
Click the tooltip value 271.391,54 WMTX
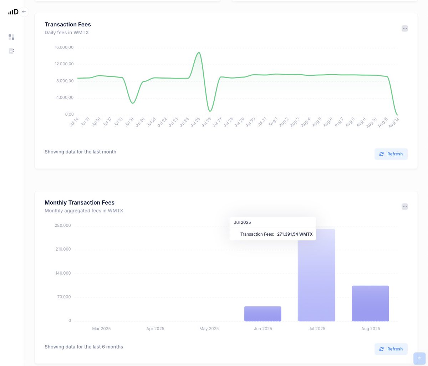click(x=295, y=234)
